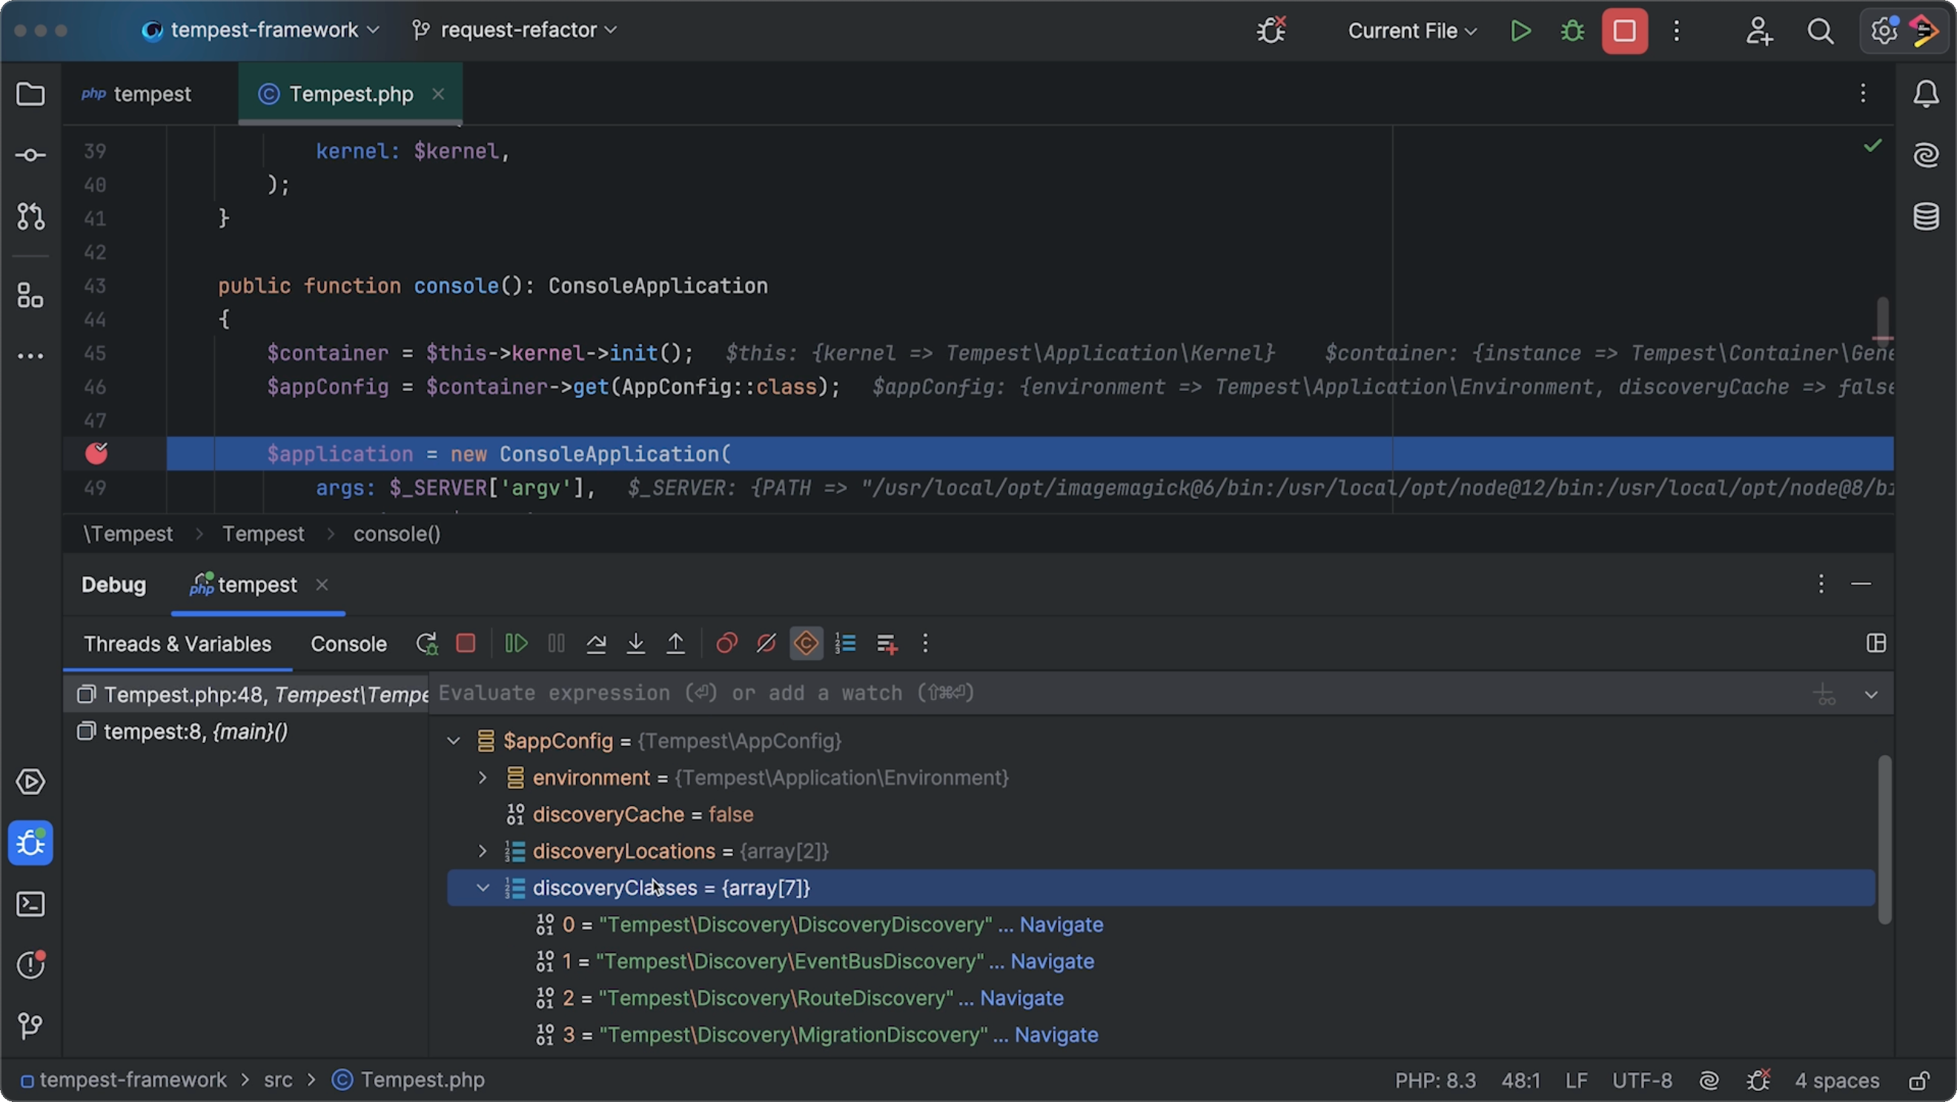Open the Debug tool window bug icon in the left sidebar
The image size is (1957, 1102).
(x=30, y=843)
